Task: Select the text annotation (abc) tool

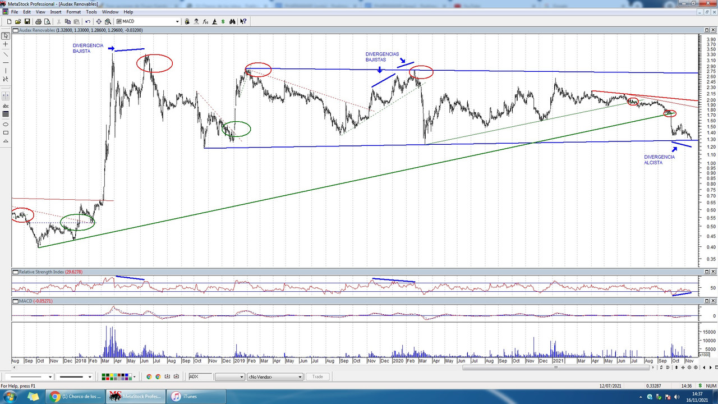Action: point(5,105)
